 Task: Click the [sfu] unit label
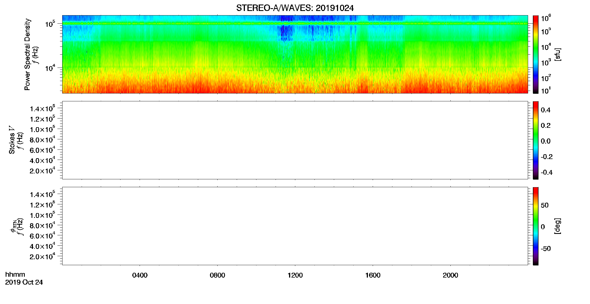[x=558, y=54]
